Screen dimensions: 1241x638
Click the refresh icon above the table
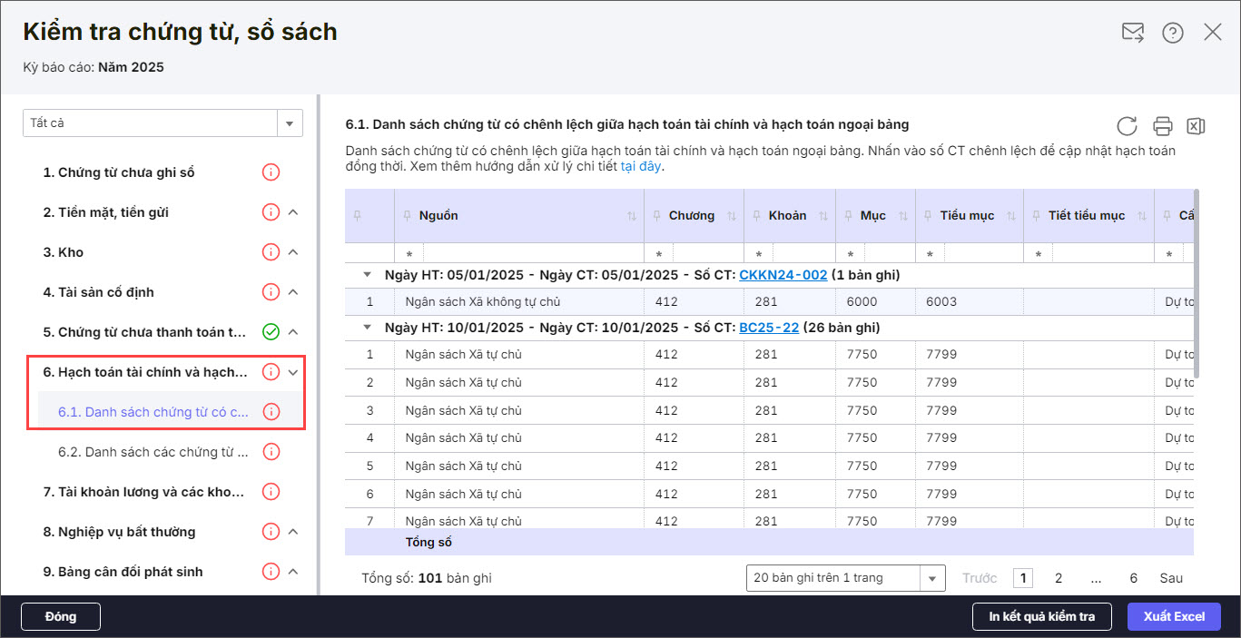pyautogui.click(x=1127, y=126)
